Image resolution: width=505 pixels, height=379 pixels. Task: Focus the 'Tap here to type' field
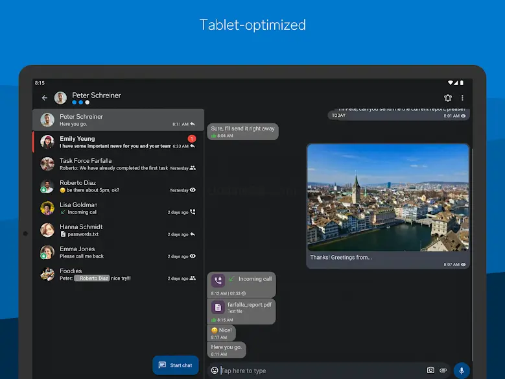(318, 371)
